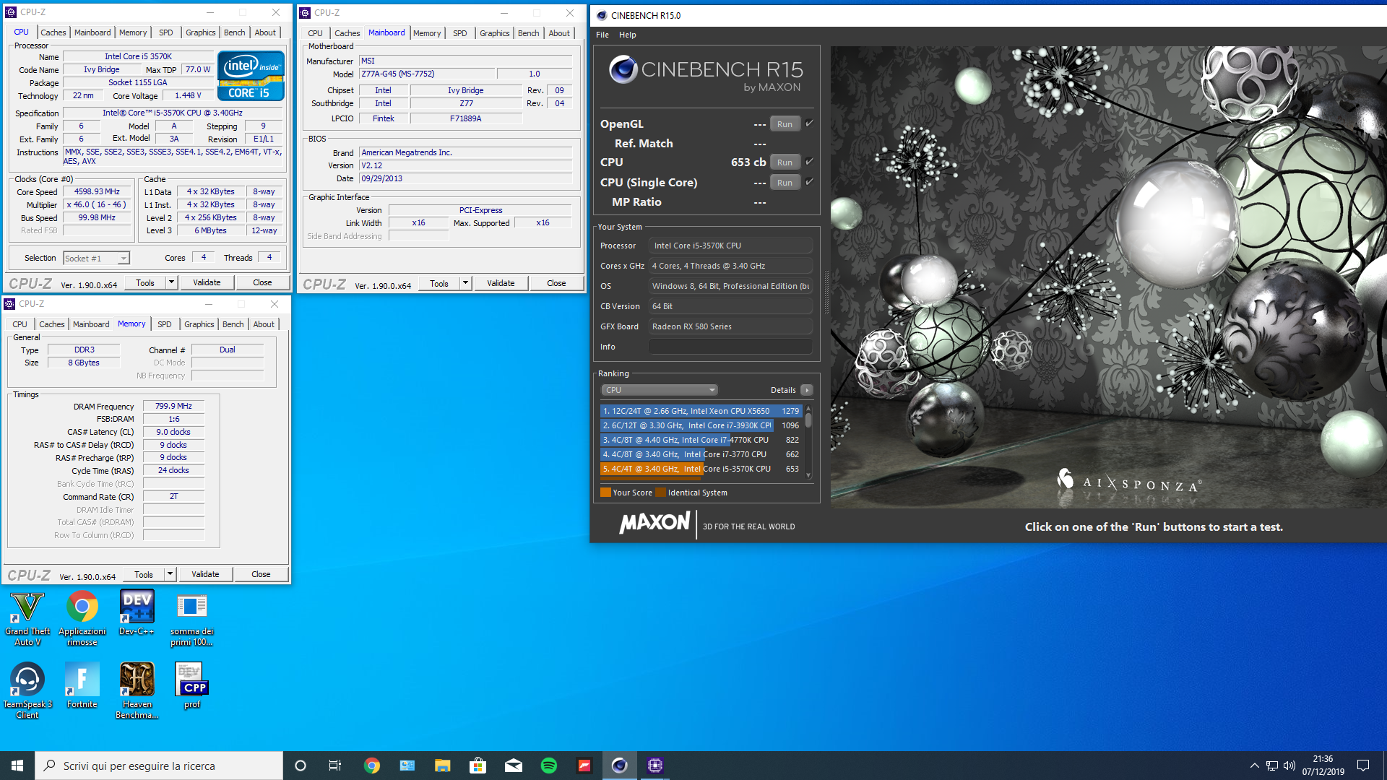Switch to Cinebench taskbar icon
The image size is (1387, 780).
(x=619, y=766)
